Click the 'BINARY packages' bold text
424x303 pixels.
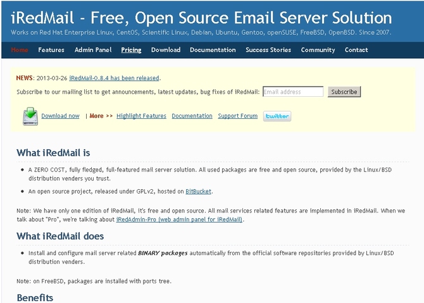tap(163, 253)
